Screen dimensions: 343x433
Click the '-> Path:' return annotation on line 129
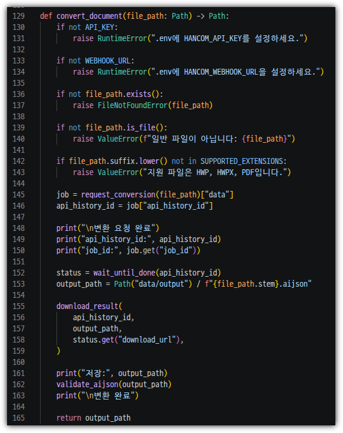point(213,16)
